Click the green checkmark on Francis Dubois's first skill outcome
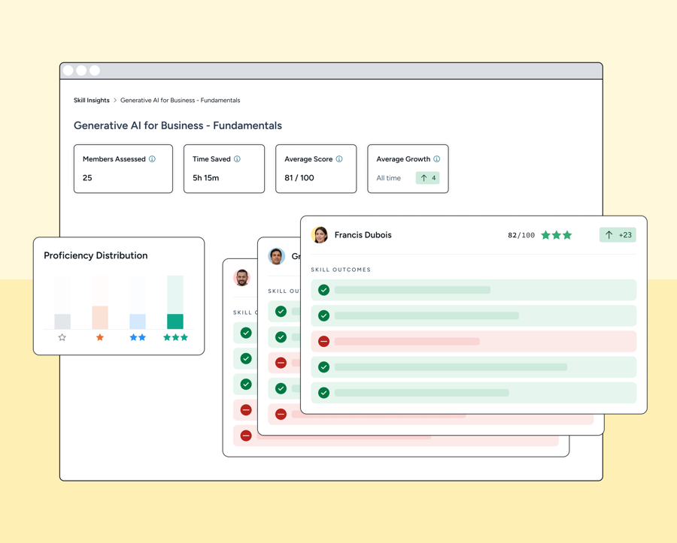This screenshot has width=677, height=543. 323,290
